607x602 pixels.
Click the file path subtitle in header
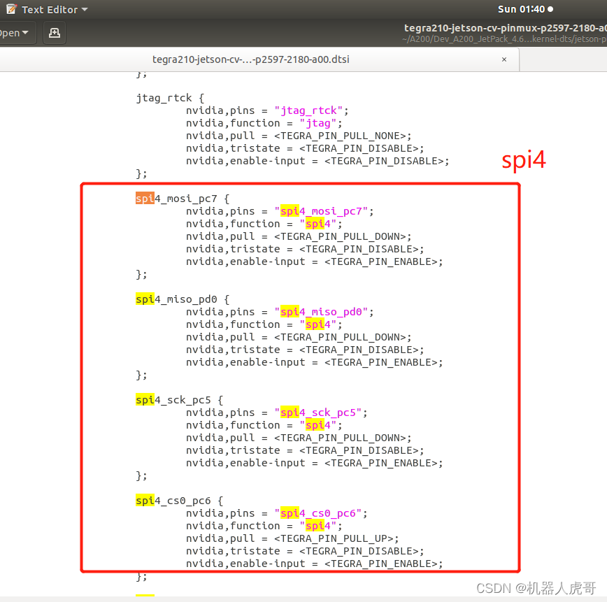point(504,39)
